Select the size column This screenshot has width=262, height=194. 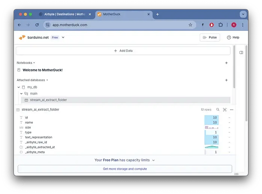28,127
